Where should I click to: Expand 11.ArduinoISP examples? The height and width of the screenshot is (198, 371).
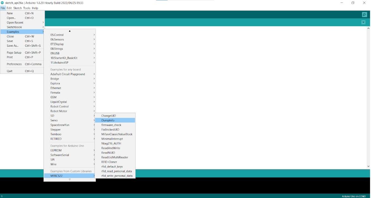click(70, 63)
